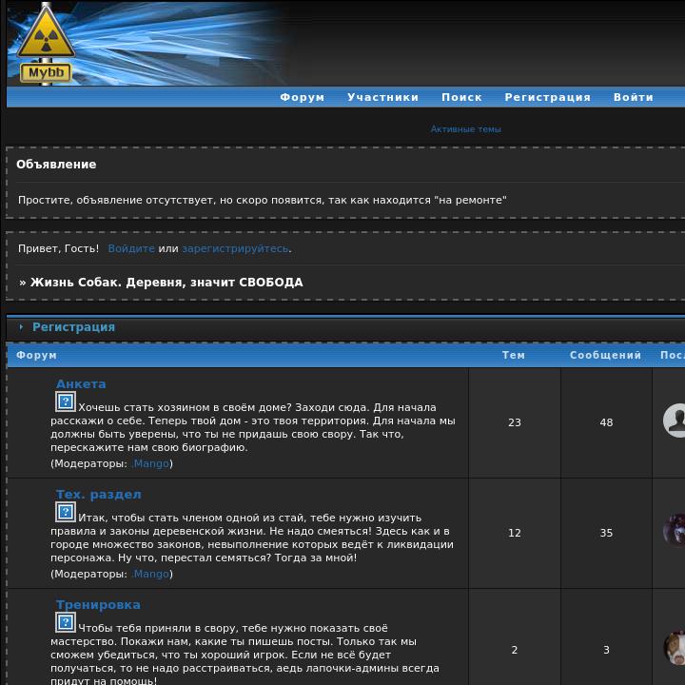685x685 pixels.
Task: Click the message count 48 for Анкета
Action: pos(606,422)
